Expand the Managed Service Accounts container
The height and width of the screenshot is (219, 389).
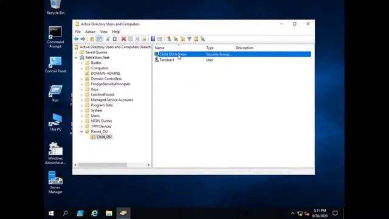pyautogui.click(x=81, y=100)
